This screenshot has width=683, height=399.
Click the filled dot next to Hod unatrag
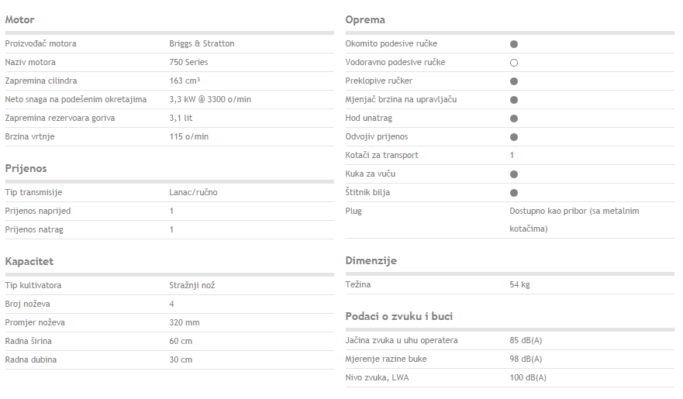(514, 119)
